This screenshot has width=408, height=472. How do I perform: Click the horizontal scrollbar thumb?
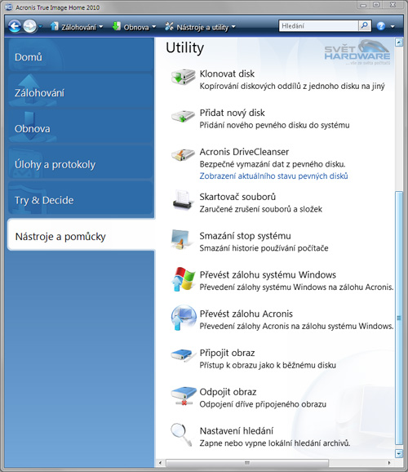coord(247,463)
